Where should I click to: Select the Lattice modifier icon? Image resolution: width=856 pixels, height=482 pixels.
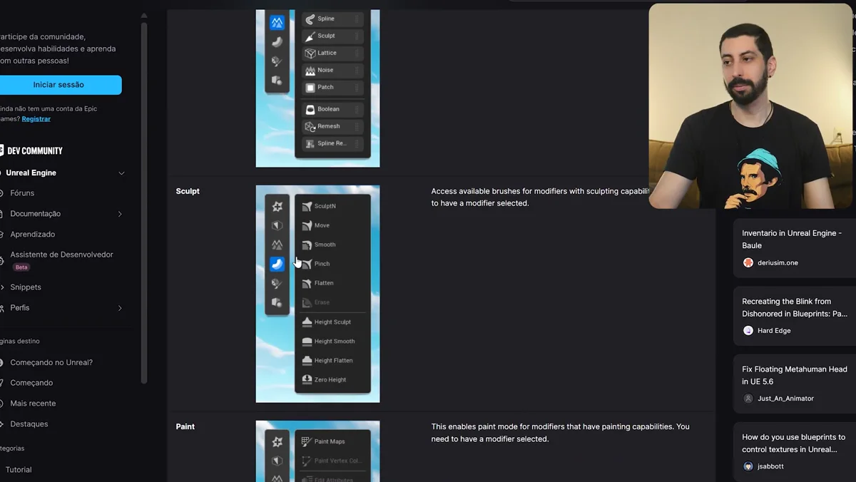(310, 53)
